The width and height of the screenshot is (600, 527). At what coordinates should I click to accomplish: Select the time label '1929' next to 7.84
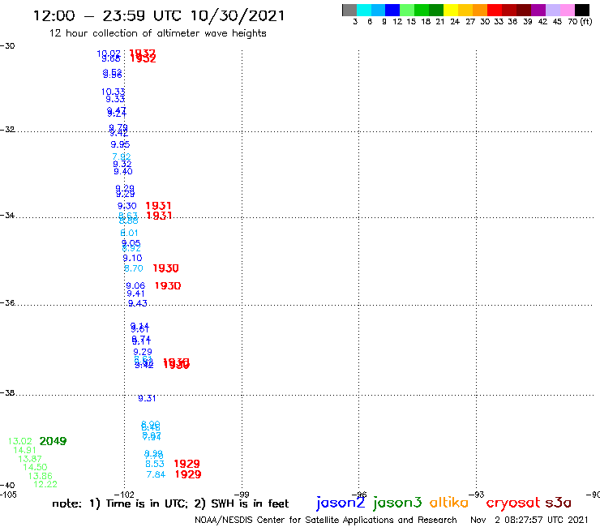point(188,474)
